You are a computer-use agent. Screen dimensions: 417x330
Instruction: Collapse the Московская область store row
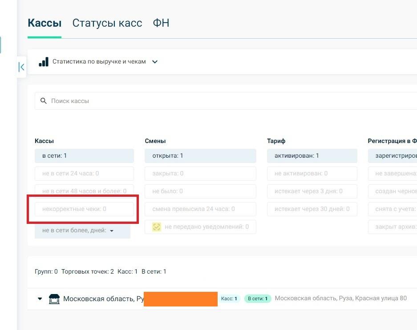(x=40, y=299)
